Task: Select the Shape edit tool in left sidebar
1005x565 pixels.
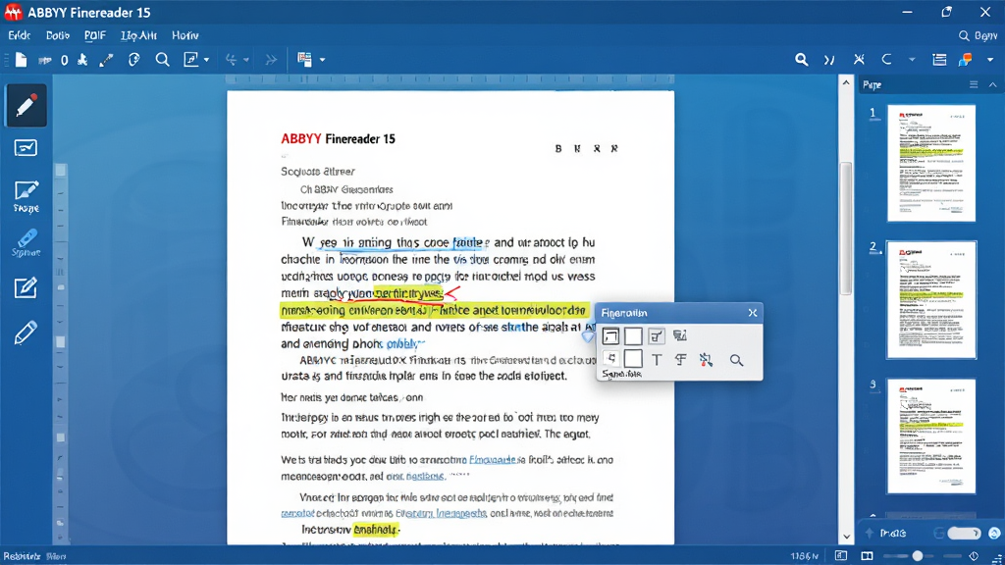Action: 26,196
